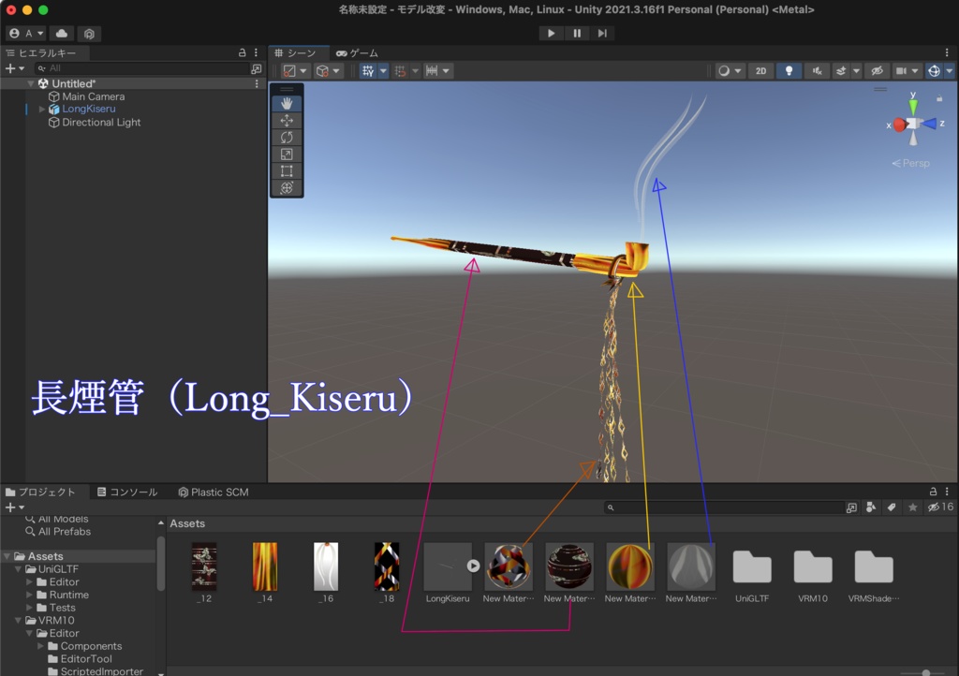Select the Scale tool in scene toolbar
The width and height of the screenshot is (959, 676).
pyautogui.click(x=287, y=154)
